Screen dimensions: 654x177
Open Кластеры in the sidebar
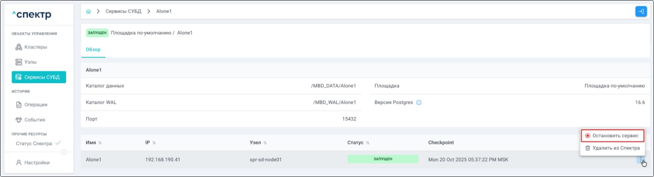(x=36, y=47)
